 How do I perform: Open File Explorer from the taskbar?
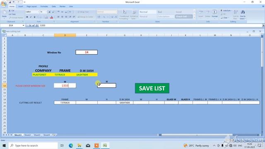click(x=79, y=145)
